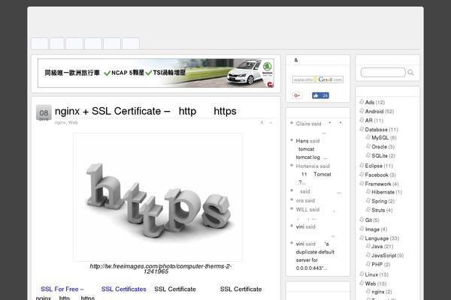The image size is (451, 300).
Task: Click the folder icon beside Spring
Action: pyautogui.click(x=368, y=200)
